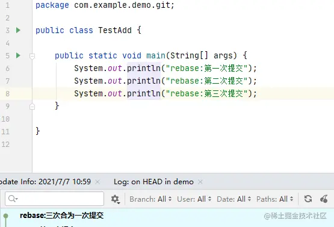The width and height of the screenshot is (334, 227).
Task: Click the println with '第二次提交'
Action: point(165,81)
